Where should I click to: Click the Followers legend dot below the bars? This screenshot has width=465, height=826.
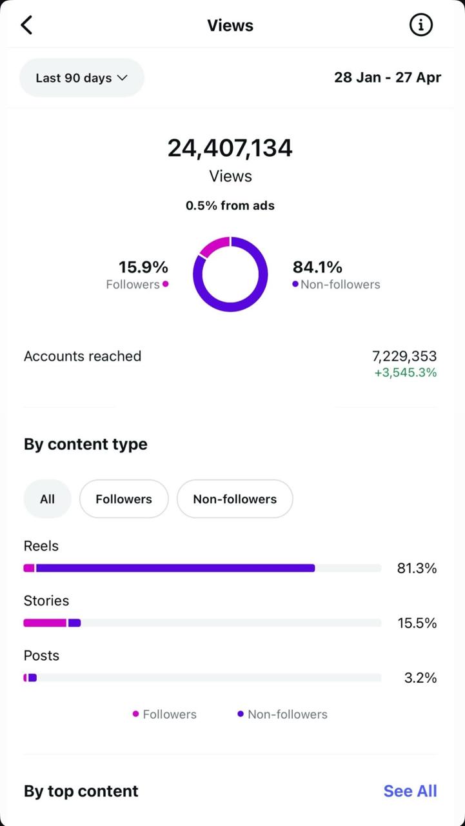tap(136, 714)
